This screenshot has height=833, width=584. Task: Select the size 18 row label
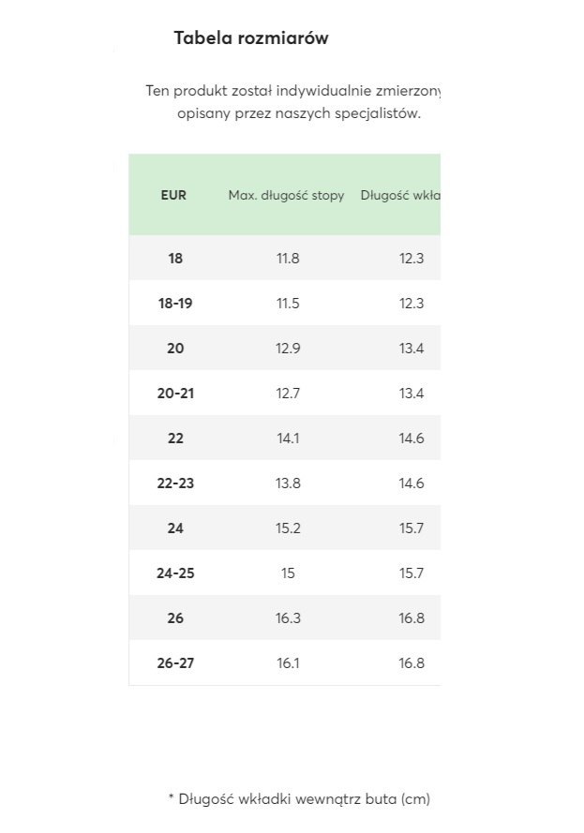[175, 259]
